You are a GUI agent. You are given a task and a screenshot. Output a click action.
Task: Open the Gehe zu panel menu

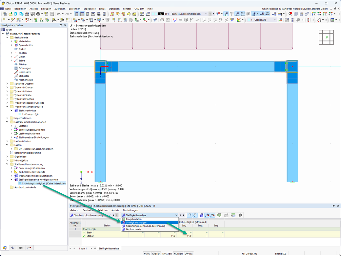coord(75,210)
